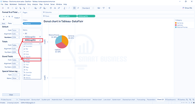The image size is (195, 104).
Task: Open the Treemap chart sheet tab
Action: 25,100
